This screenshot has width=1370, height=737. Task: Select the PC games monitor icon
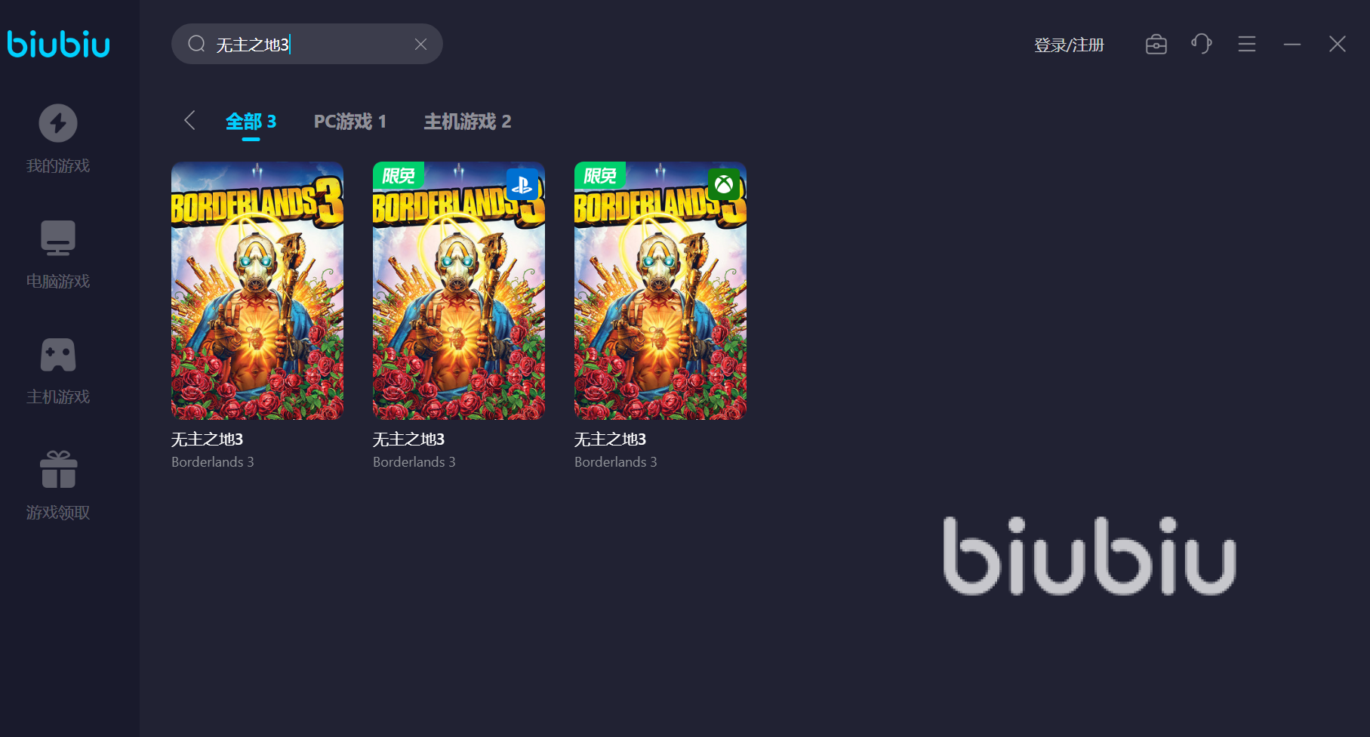click(58, 238)
